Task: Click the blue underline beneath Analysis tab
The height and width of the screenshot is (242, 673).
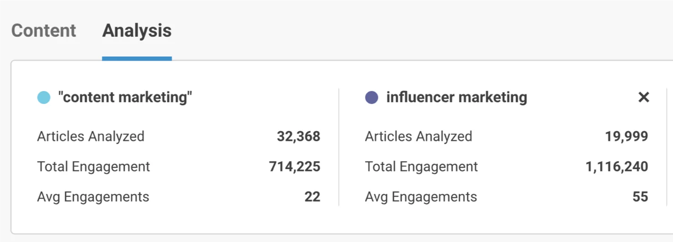Action: (x=137, y=58)
